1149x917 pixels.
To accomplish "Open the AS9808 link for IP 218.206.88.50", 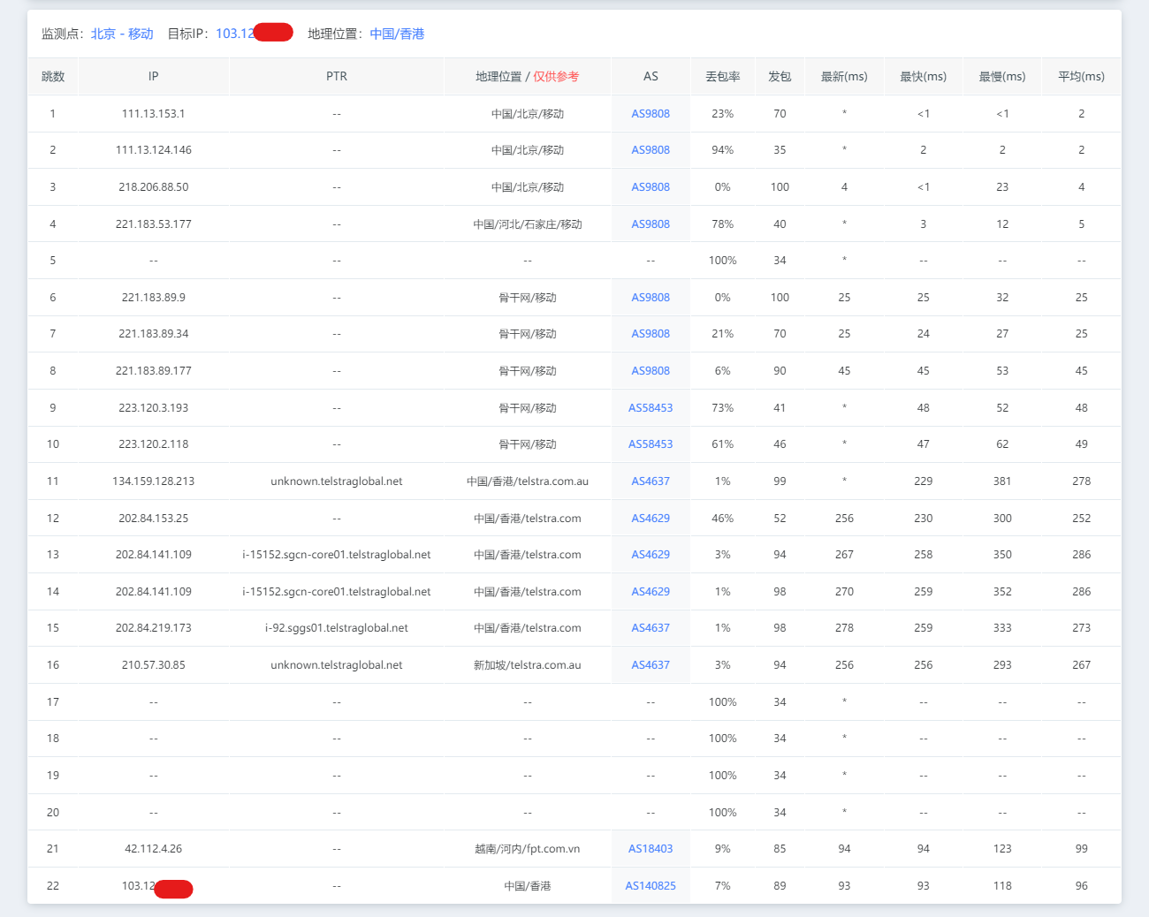I will tap(651, 187).
